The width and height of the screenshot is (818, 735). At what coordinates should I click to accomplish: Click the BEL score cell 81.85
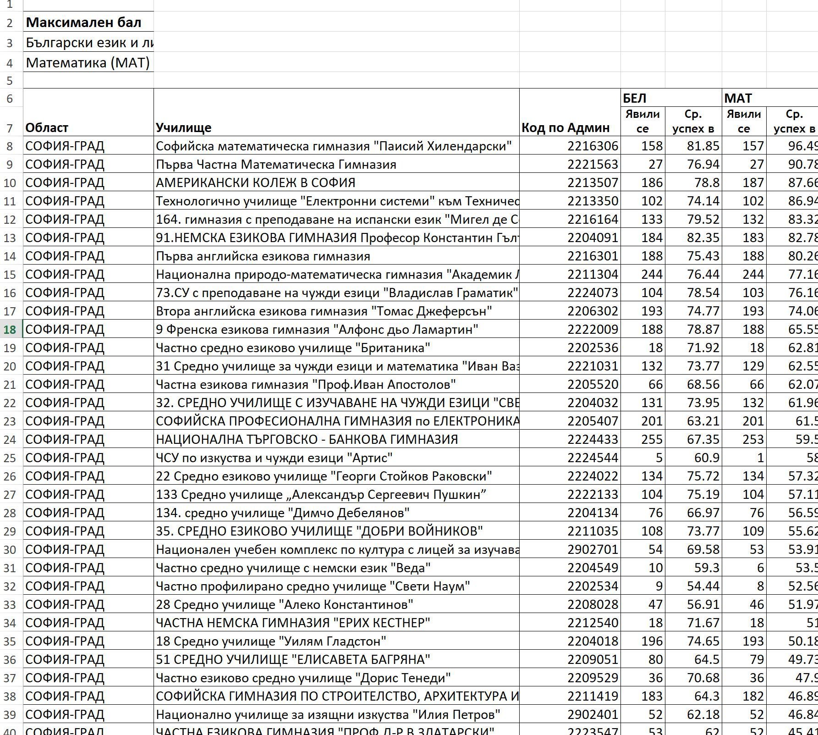693,146
